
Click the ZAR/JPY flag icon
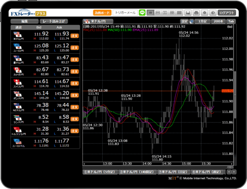tap(18, 118)
